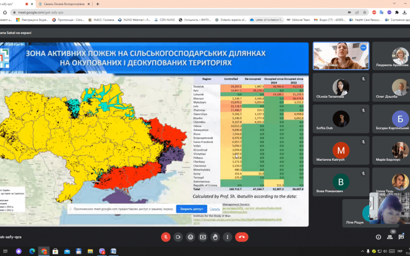Raise hand in the meeting
410x256 pixels.
pos(215,237)
